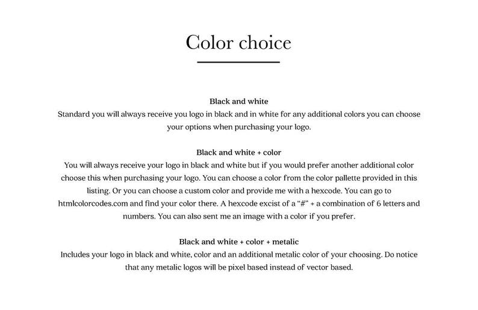The image size is (478, 310).
Task: Click the "Color choice" title
Action: click(238, 42)
